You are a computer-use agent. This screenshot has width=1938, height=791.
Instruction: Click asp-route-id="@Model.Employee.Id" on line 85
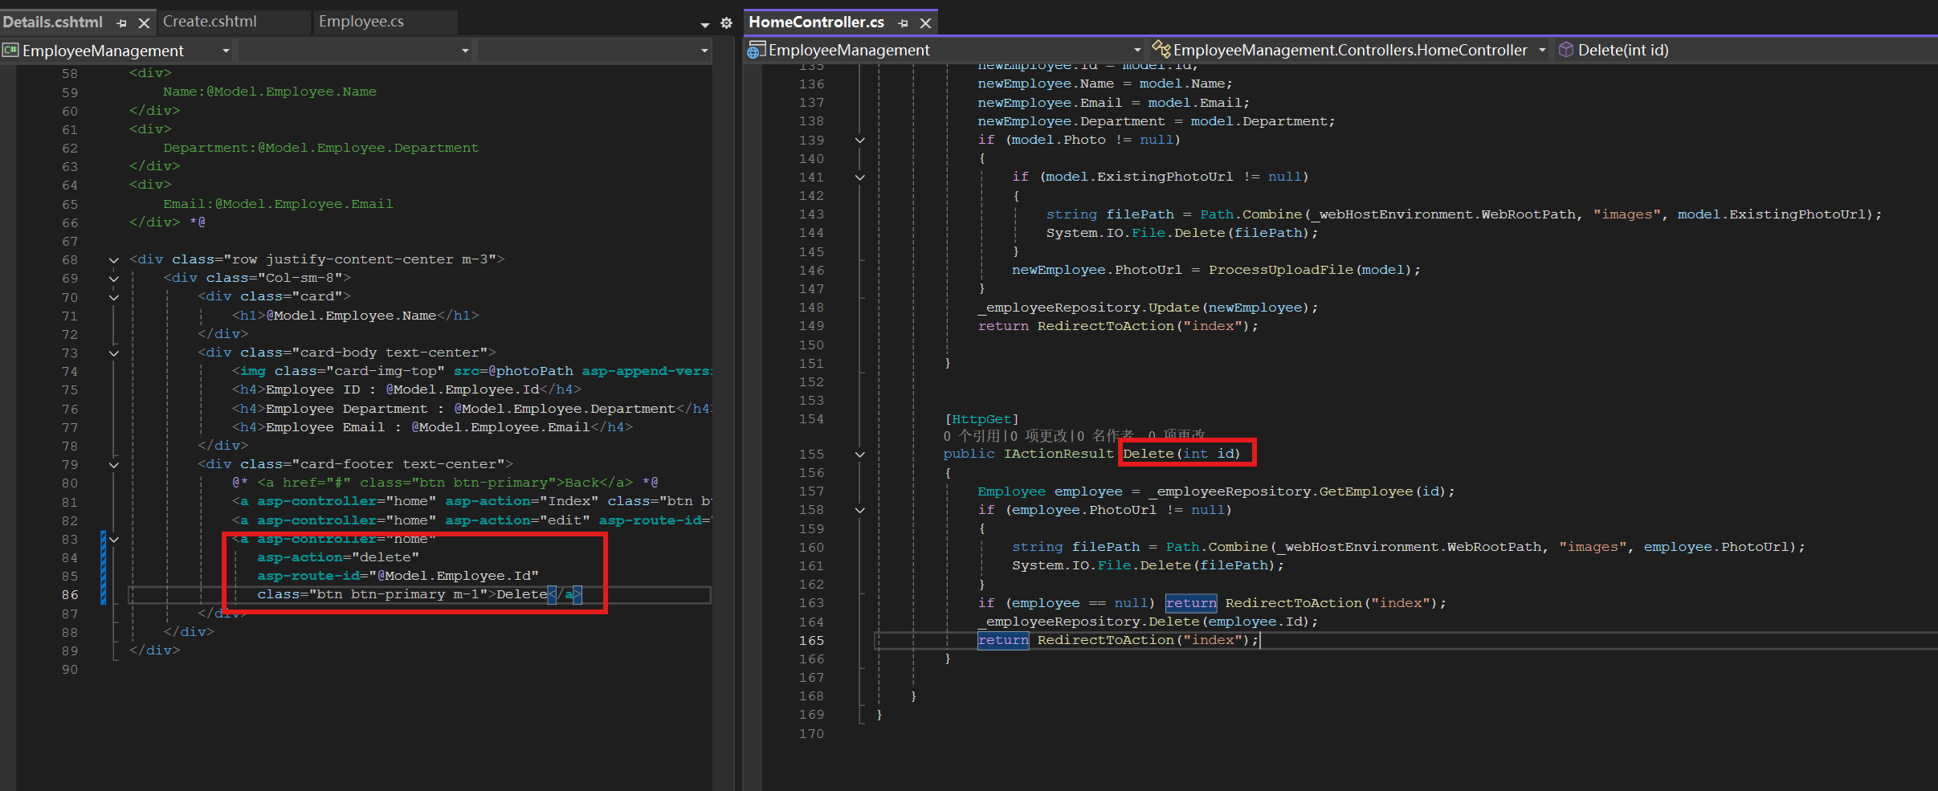click(398, 576)
